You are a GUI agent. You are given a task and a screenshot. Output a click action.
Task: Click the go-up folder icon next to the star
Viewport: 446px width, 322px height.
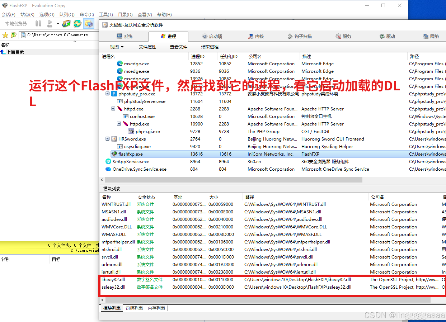pyautogui.click(x=14, y=35)
